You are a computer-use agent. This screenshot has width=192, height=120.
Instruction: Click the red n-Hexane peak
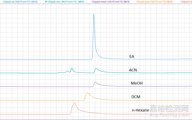(74, 103)
